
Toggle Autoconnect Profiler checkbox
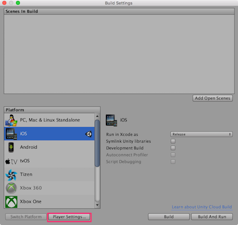pyautogui.click(x=173, y=155)
